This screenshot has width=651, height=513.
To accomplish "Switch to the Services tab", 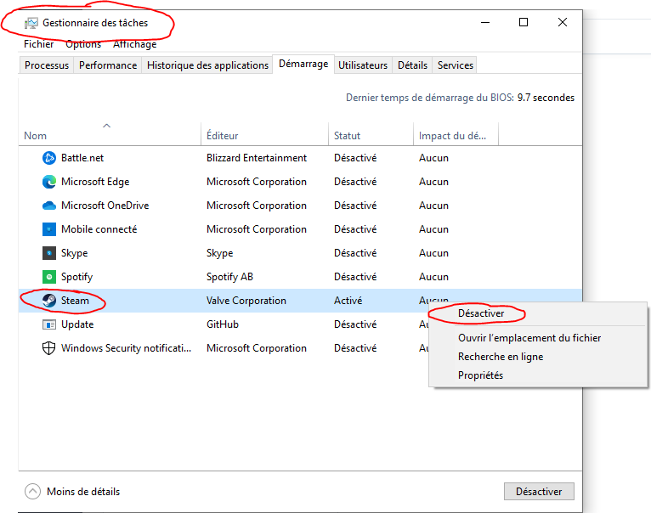I will tap(456, 65).
